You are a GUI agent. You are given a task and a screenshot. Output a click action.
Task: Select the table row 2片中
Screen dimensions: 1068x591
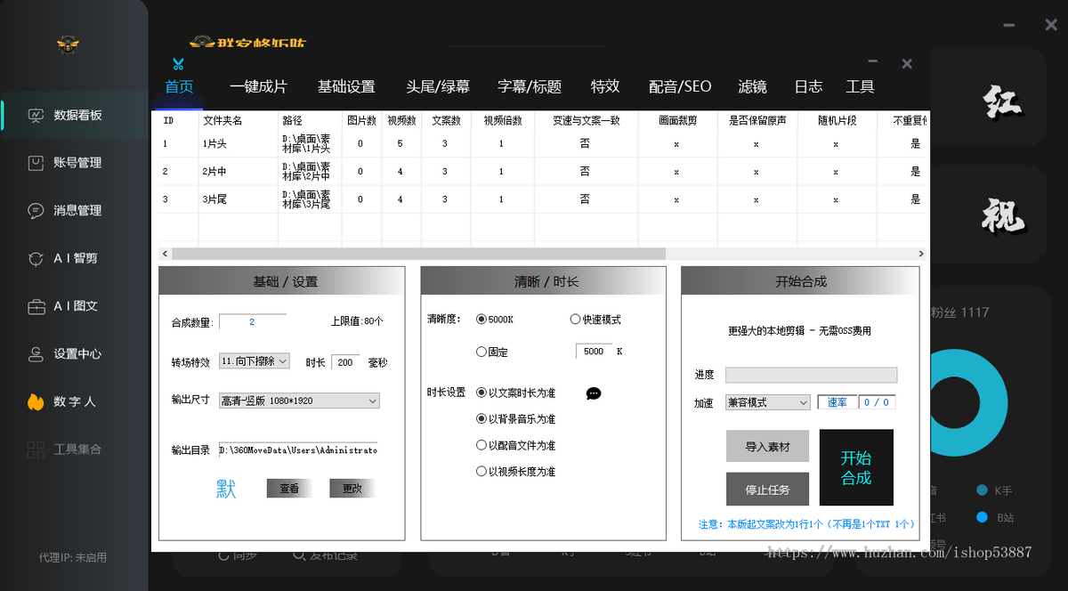[541, 171]
